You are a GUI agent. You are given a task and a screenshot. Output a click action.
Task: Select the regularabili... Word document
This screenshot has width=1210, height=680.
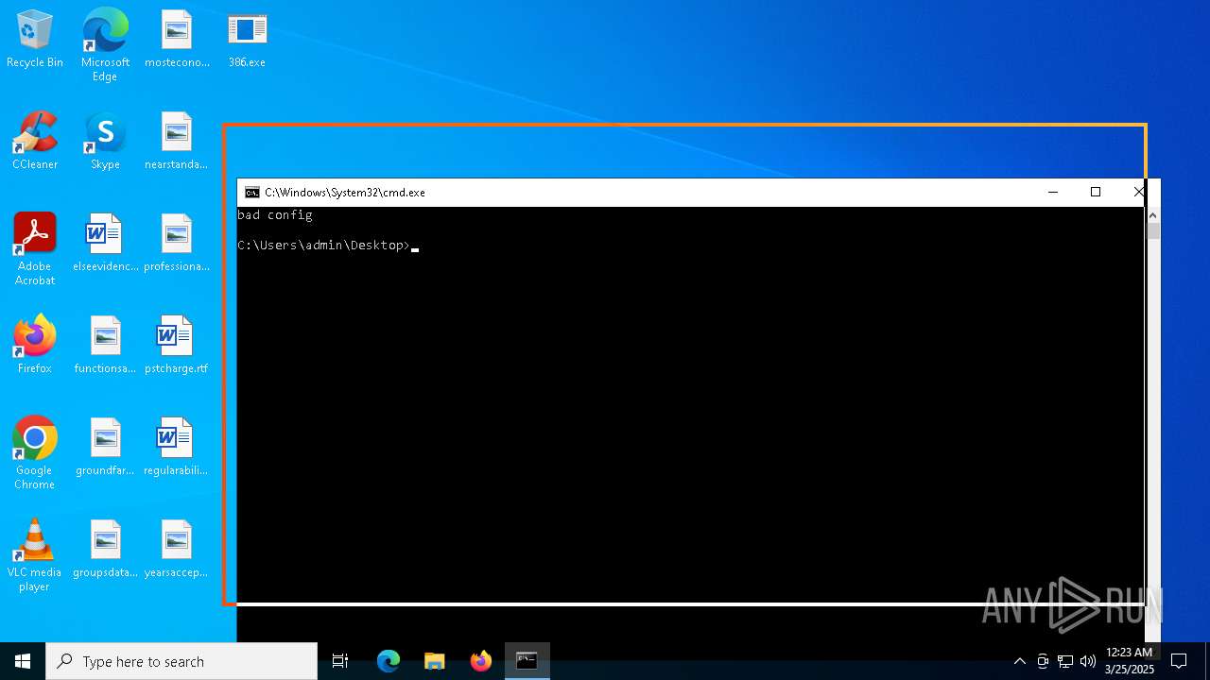click(x=177, y=448)
